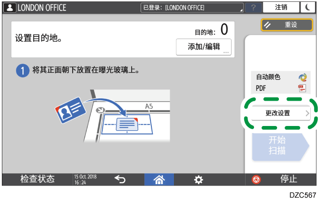Tap the moon energy saver icon

tap(307, 7)
